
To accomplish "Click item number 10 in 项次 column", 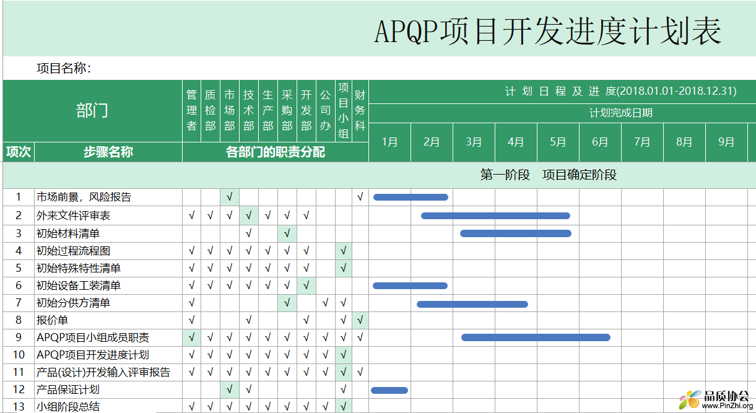I will pyautogui.click(x=19, y=355).
